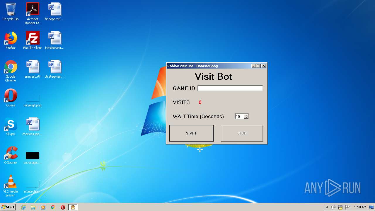
Task: Decrease WAIT Time with down arrow
Action: click(x=246, y=118)
